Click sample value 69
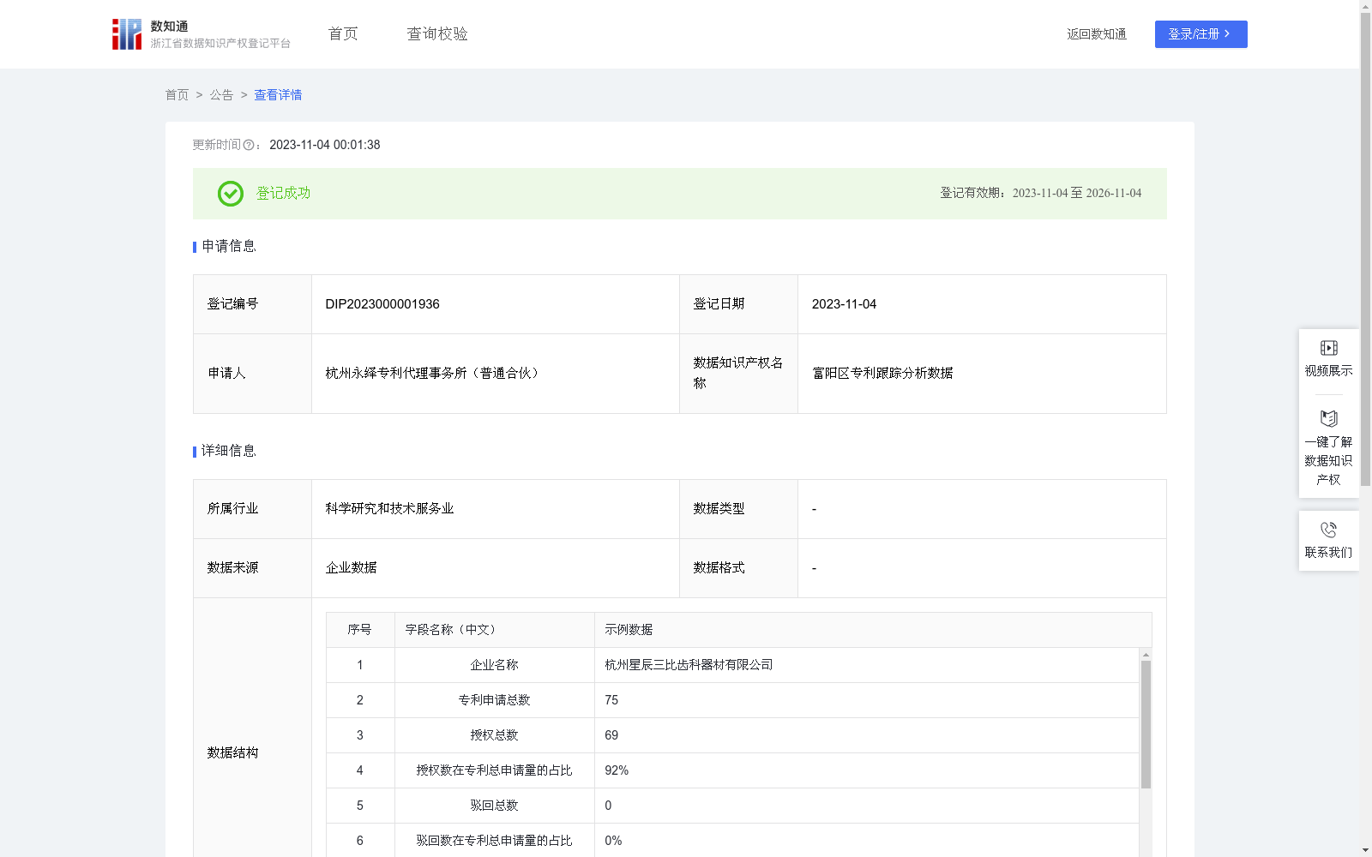The image size is (1372, 857). 611,735
